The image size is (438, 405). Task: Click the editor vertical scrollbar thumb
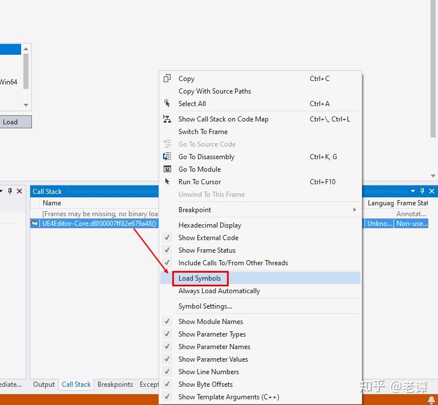click(433, 68)
